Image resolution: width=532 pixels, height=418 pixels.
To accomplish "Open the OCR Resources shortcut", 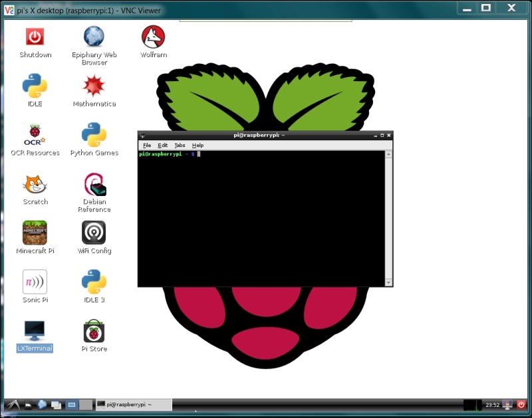I will click(35, 135).
